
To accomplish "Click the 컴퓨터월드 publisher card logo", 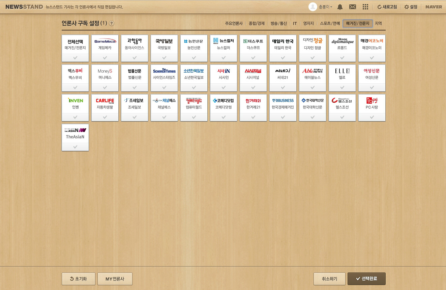I will (194, 101).
